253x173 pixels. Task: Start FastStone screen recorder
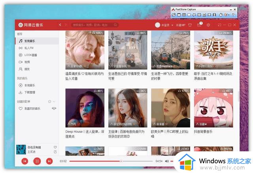pyautogui.click(x=214, y=15)
